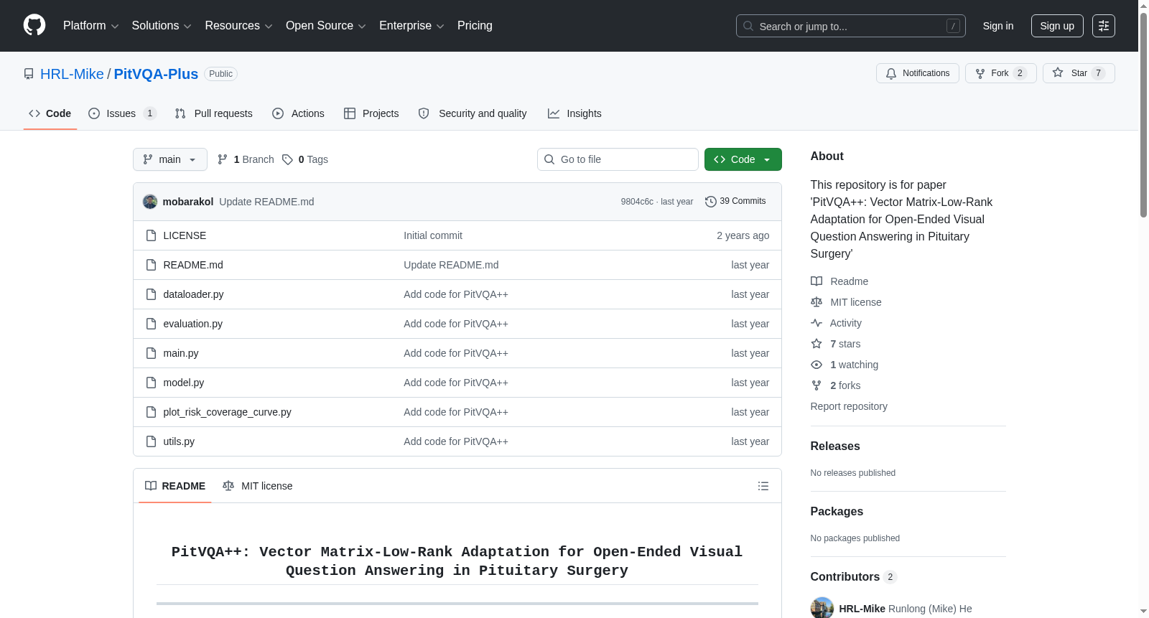1149x618 pixels.
Task: Open the README outline list icon
Action: (763, 486)
